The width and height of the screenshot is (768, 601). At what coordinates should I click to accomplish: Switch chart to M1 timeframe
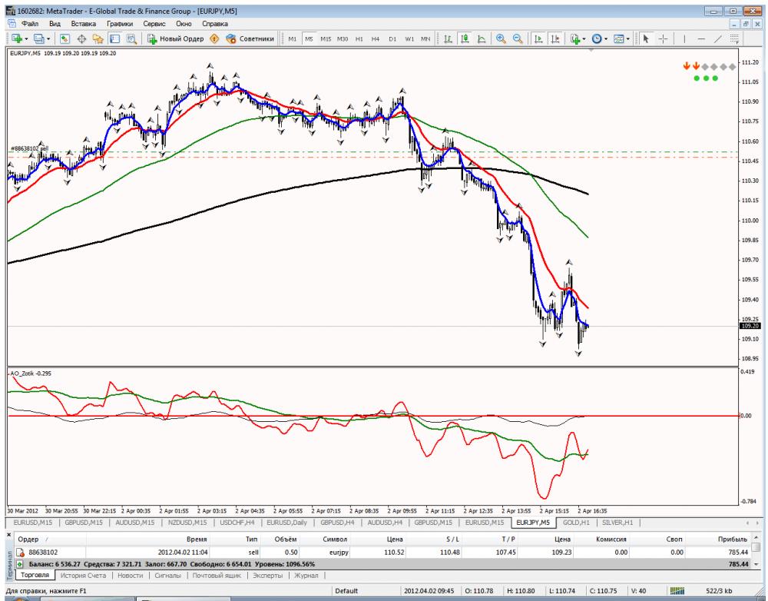click(x=293, y=38)
